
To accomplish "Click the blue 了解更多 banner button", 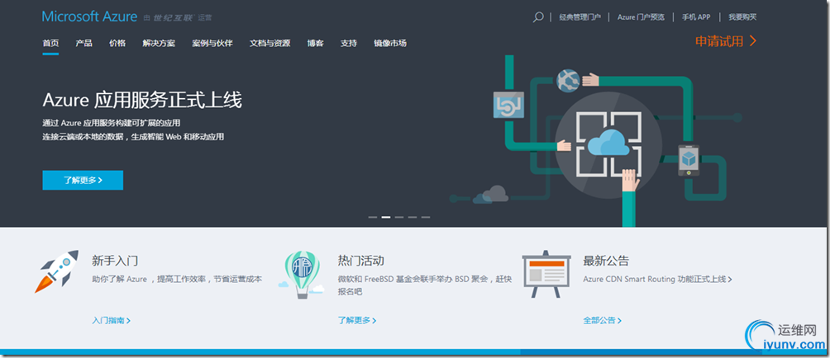I will pos(83,180).
